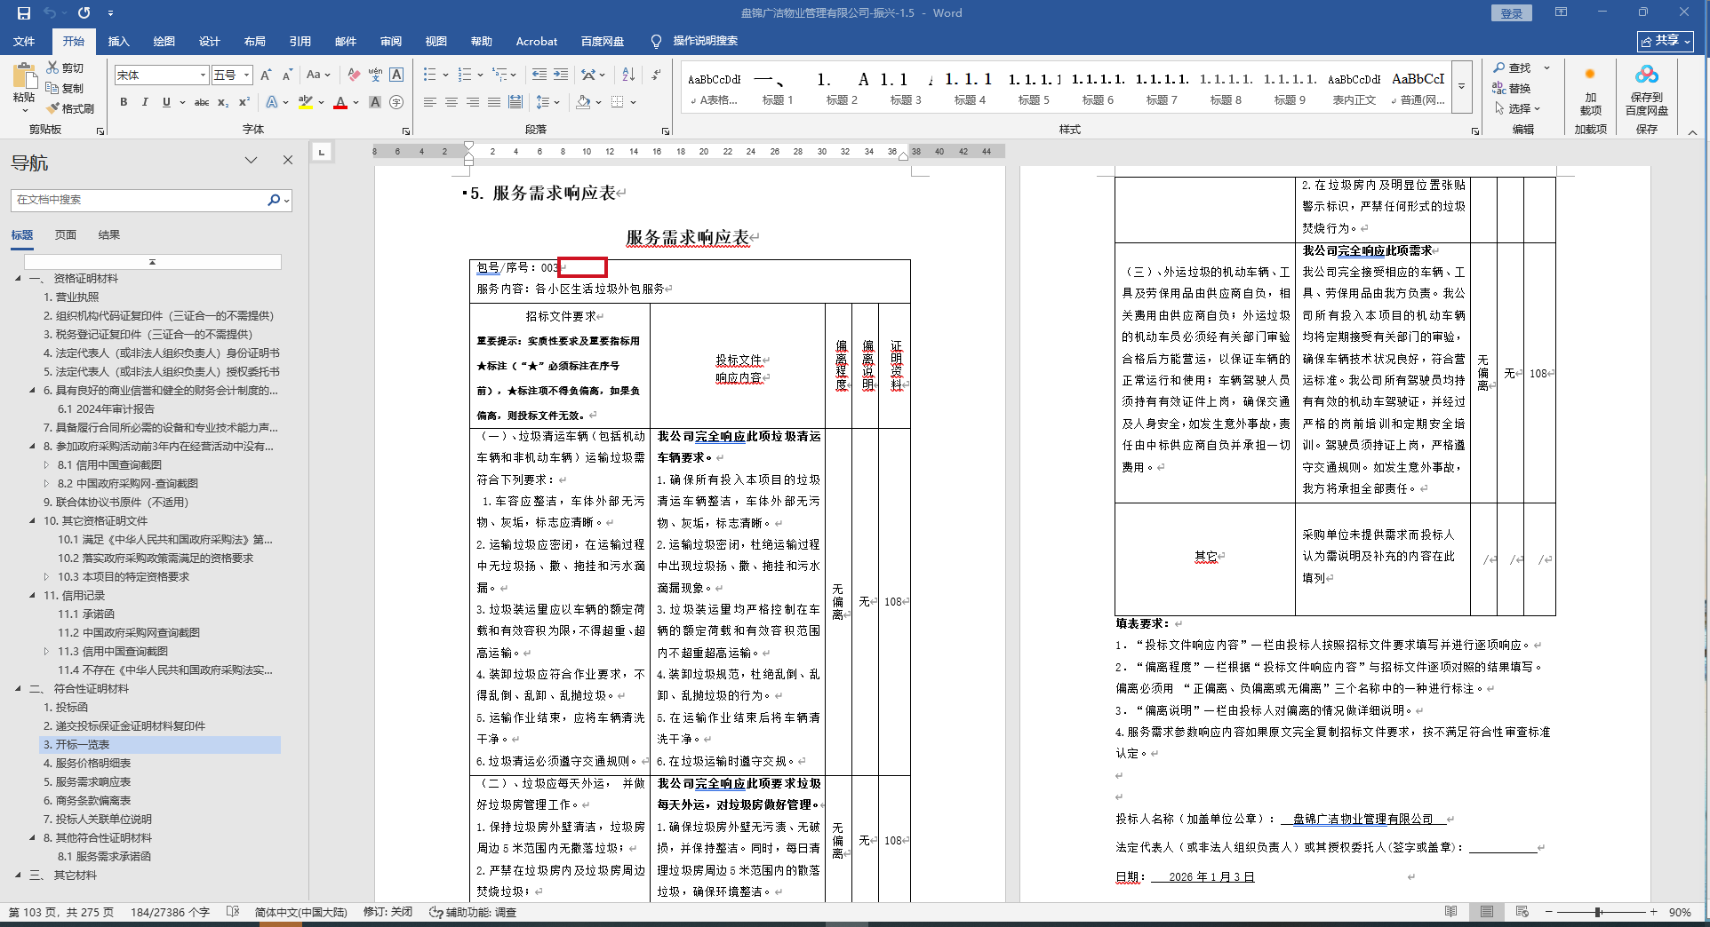Viewport: 1710px width, 927px height.
Task: Open the 选择 dropdown in editing group
Action: click(x=1517, y=109)
